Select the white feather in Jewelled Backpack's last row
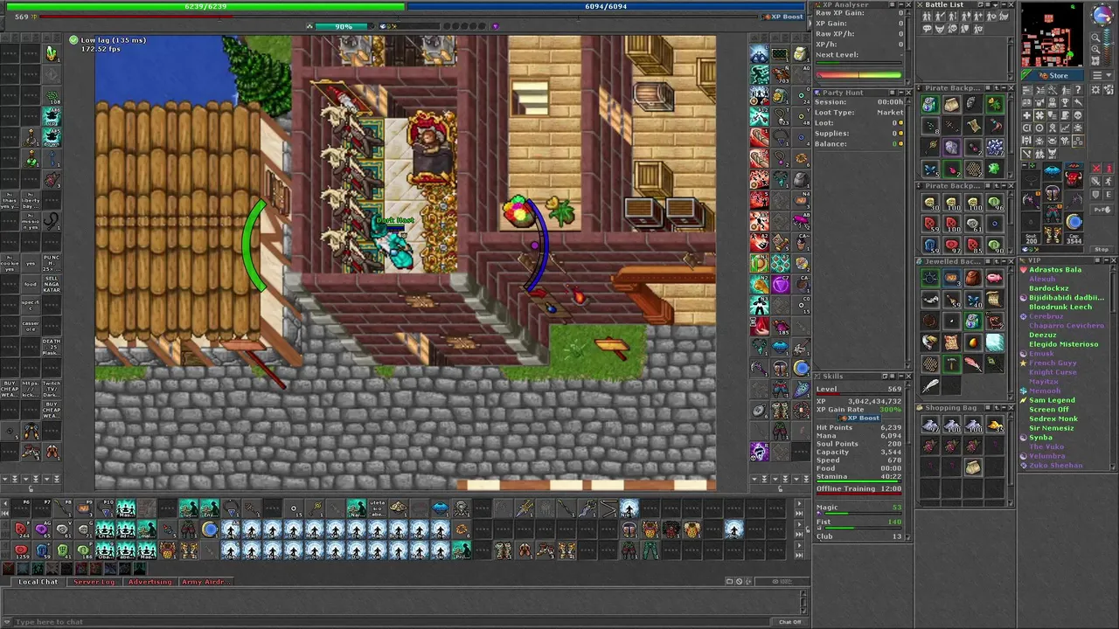Screen dimensions: 1119x629 [930, 385]
